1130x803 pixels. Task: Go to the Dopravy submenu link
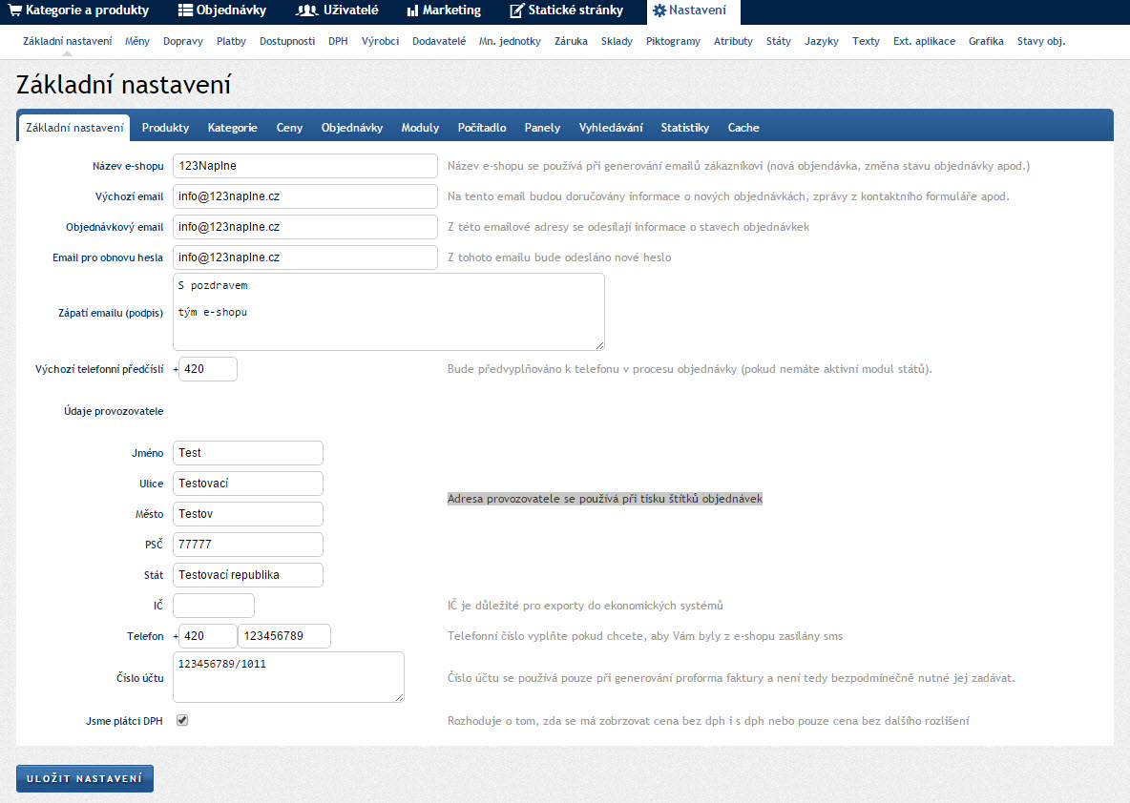tap(182, 42)
